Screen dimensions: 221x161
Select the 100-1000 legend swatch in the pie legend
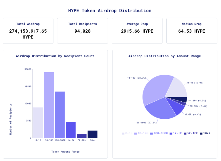(151, 133)
